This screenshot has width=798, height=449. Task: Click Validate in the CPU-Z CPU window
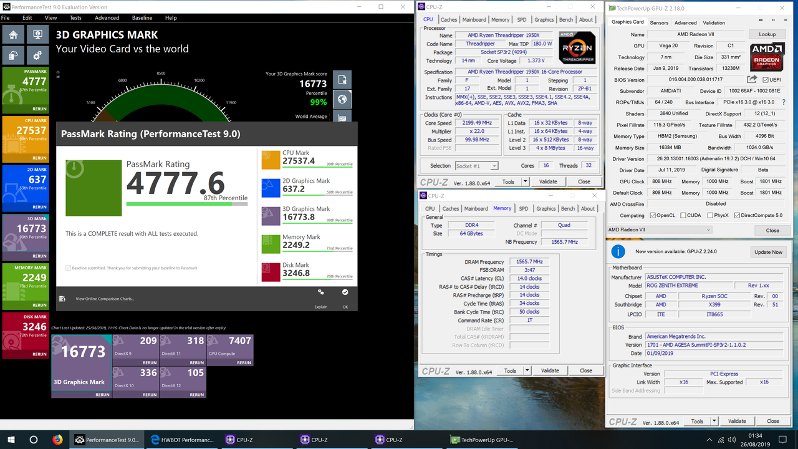click(x=548, y=181)
